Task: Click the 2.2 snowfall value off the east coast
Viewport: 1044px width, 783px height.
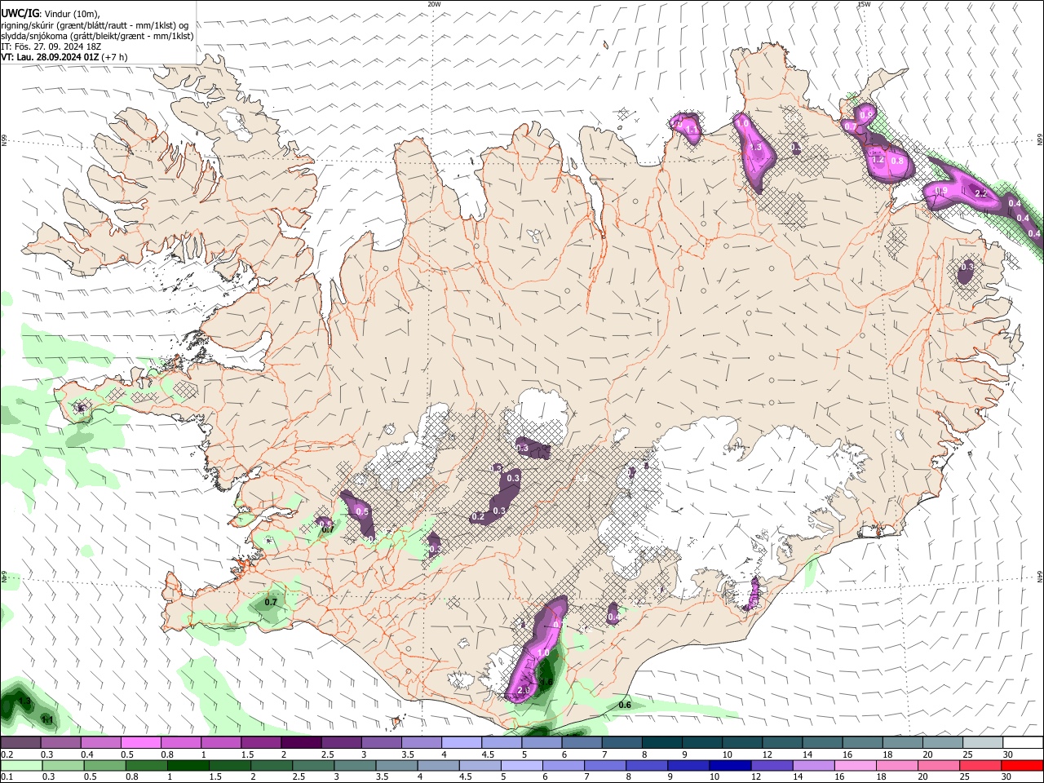Action: (981, 194)
